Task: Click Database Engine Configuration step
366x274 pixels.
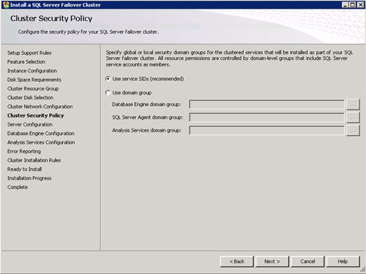Action: point(41,134)
